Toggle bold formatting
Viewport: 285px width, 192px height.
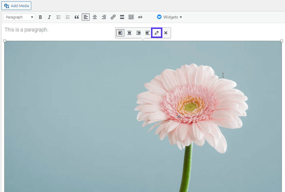40,17
